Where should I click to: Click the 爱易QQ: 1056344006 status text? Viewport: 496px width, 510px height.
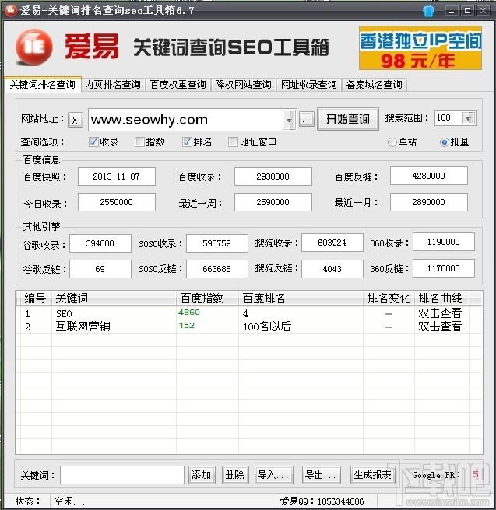[x=322, y=501]
